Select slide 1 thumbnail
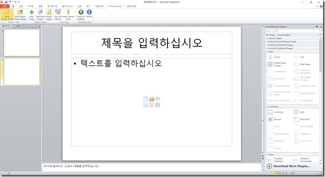The height and width of the screenshot is (177, 325). [x=22, y=42]
